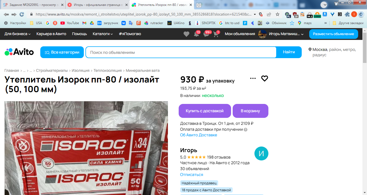Image resolution: width=367 pixels, height=195 pixels.
Task: Open the VK bookmark icon
Action: click(x=124, y=23)
